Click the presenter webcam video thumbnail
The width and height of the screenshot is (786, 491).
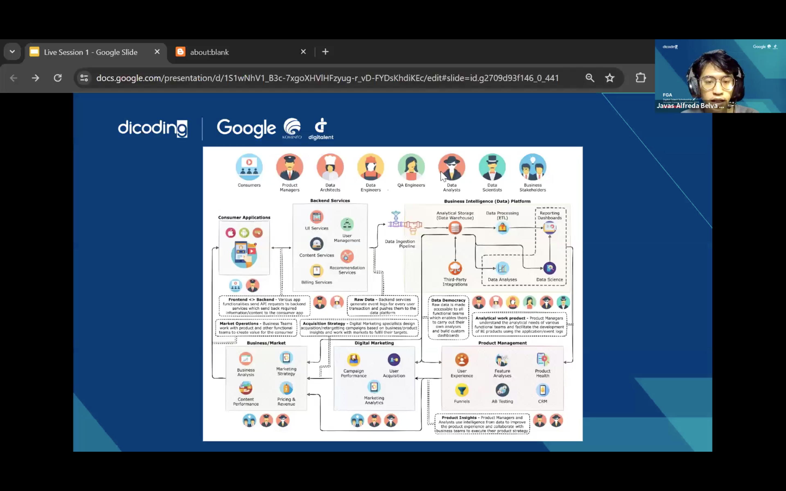click(720, 76)
